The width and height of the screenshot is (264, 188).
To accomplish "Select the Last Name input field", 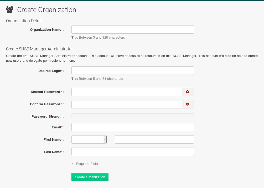I will coord(133,152).
